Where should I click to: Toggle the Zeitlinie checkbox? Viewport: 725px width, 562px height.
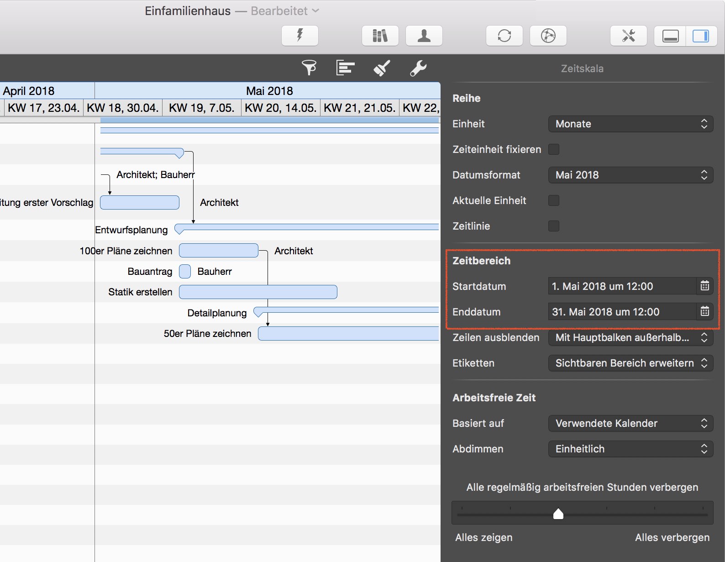tap(553, 226)
